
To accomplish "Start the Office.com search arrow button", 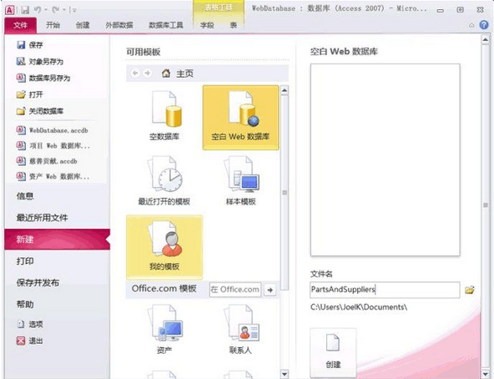I will (270, 290).
